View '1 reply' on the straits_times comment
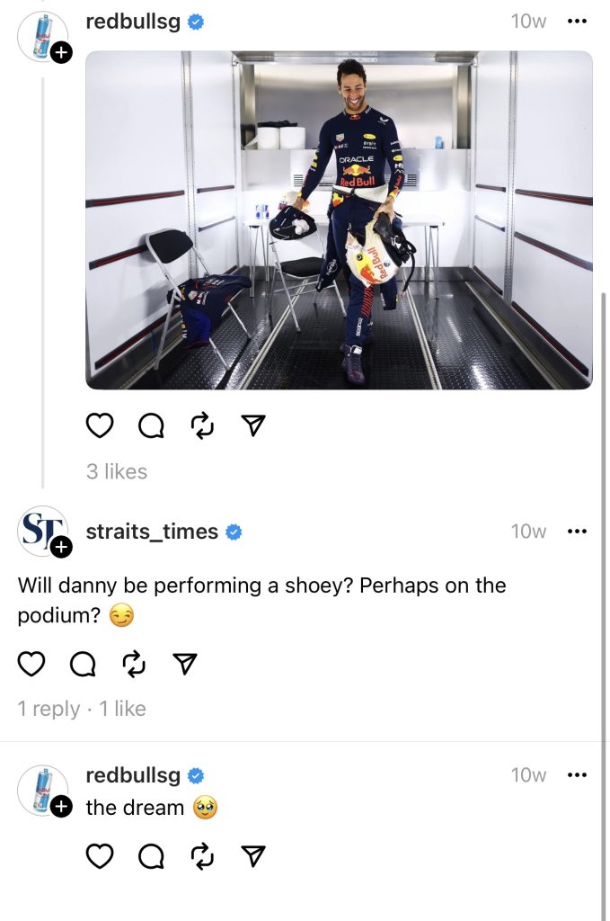610x921 pixels. 49,709
